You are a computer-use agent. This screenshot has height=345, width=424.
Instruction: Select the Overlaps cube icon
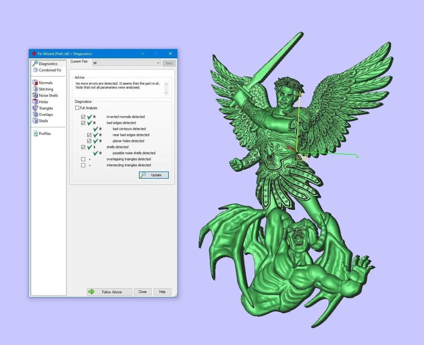click(35, 115)
